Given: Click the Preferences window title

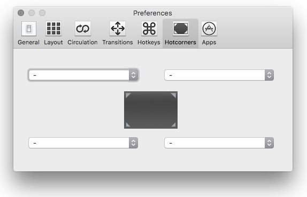Looking at the screenshot, I should pos(152,13).
